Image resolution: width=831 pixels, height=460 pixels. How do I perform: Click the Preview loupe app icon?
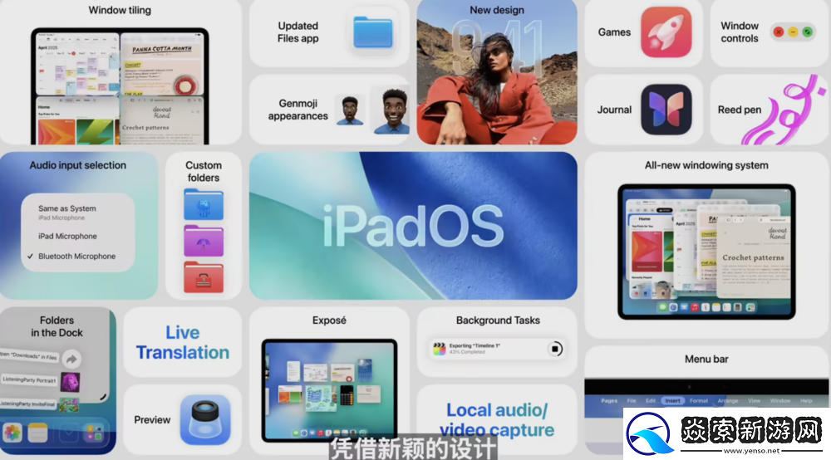click(x=205, y=420)
